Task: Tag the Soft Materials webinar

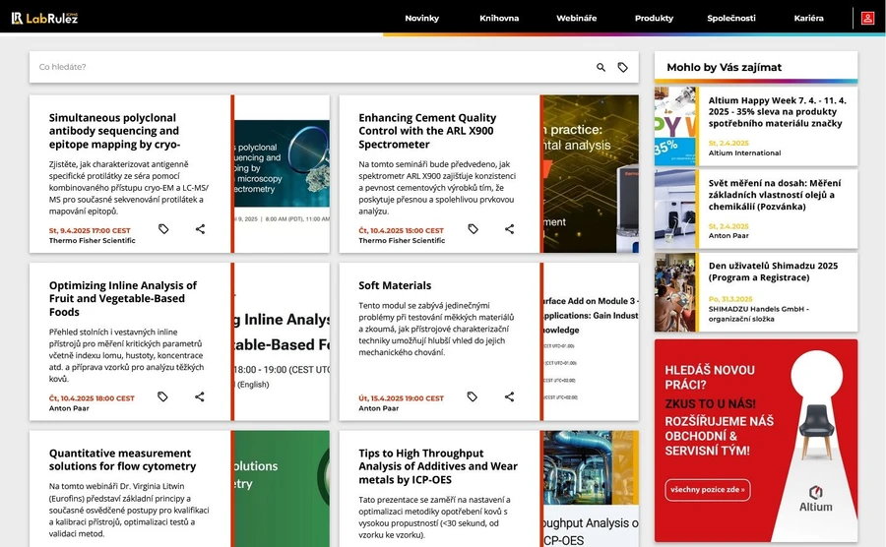Action: coord(473,396)
